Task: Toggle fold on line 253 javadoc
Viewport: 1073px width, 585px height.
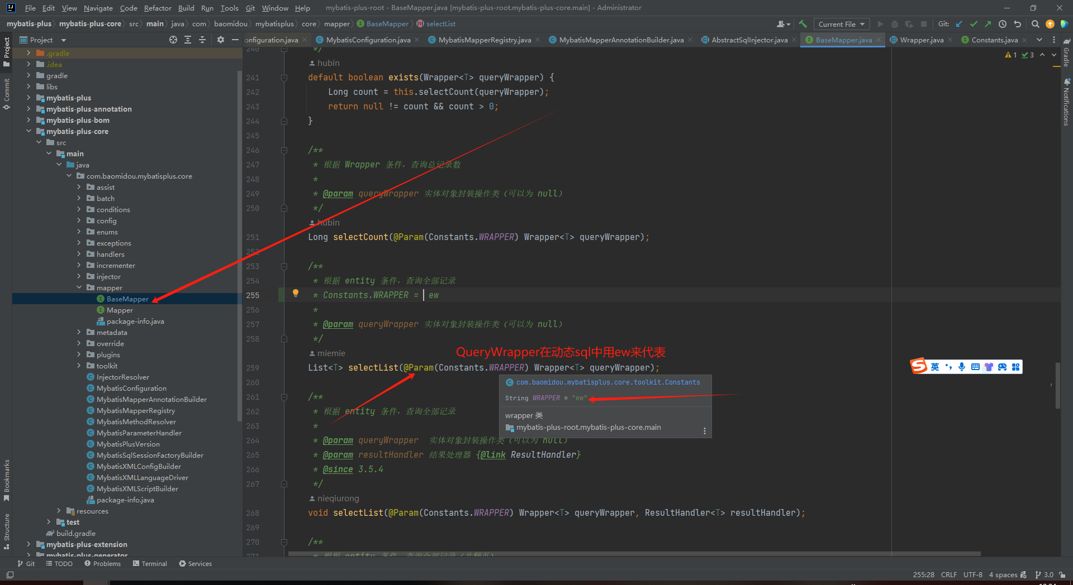Action: pos(284,266)
